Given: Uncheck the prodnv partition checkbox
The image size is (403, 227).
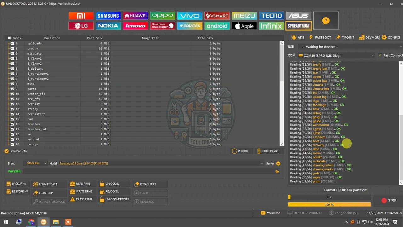Looking at the screenshot, I should pyautogui.click(x=12, y=49).
